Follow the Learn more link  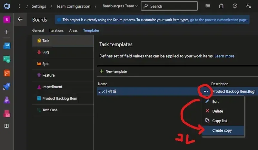tap(224, 56)
